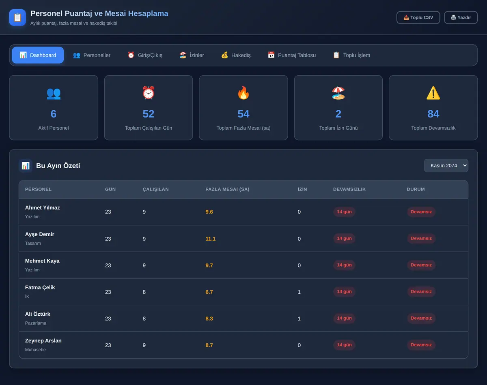Select the Zeynep Arslan row name
487x385 pixels.
[x=43, y=341]
